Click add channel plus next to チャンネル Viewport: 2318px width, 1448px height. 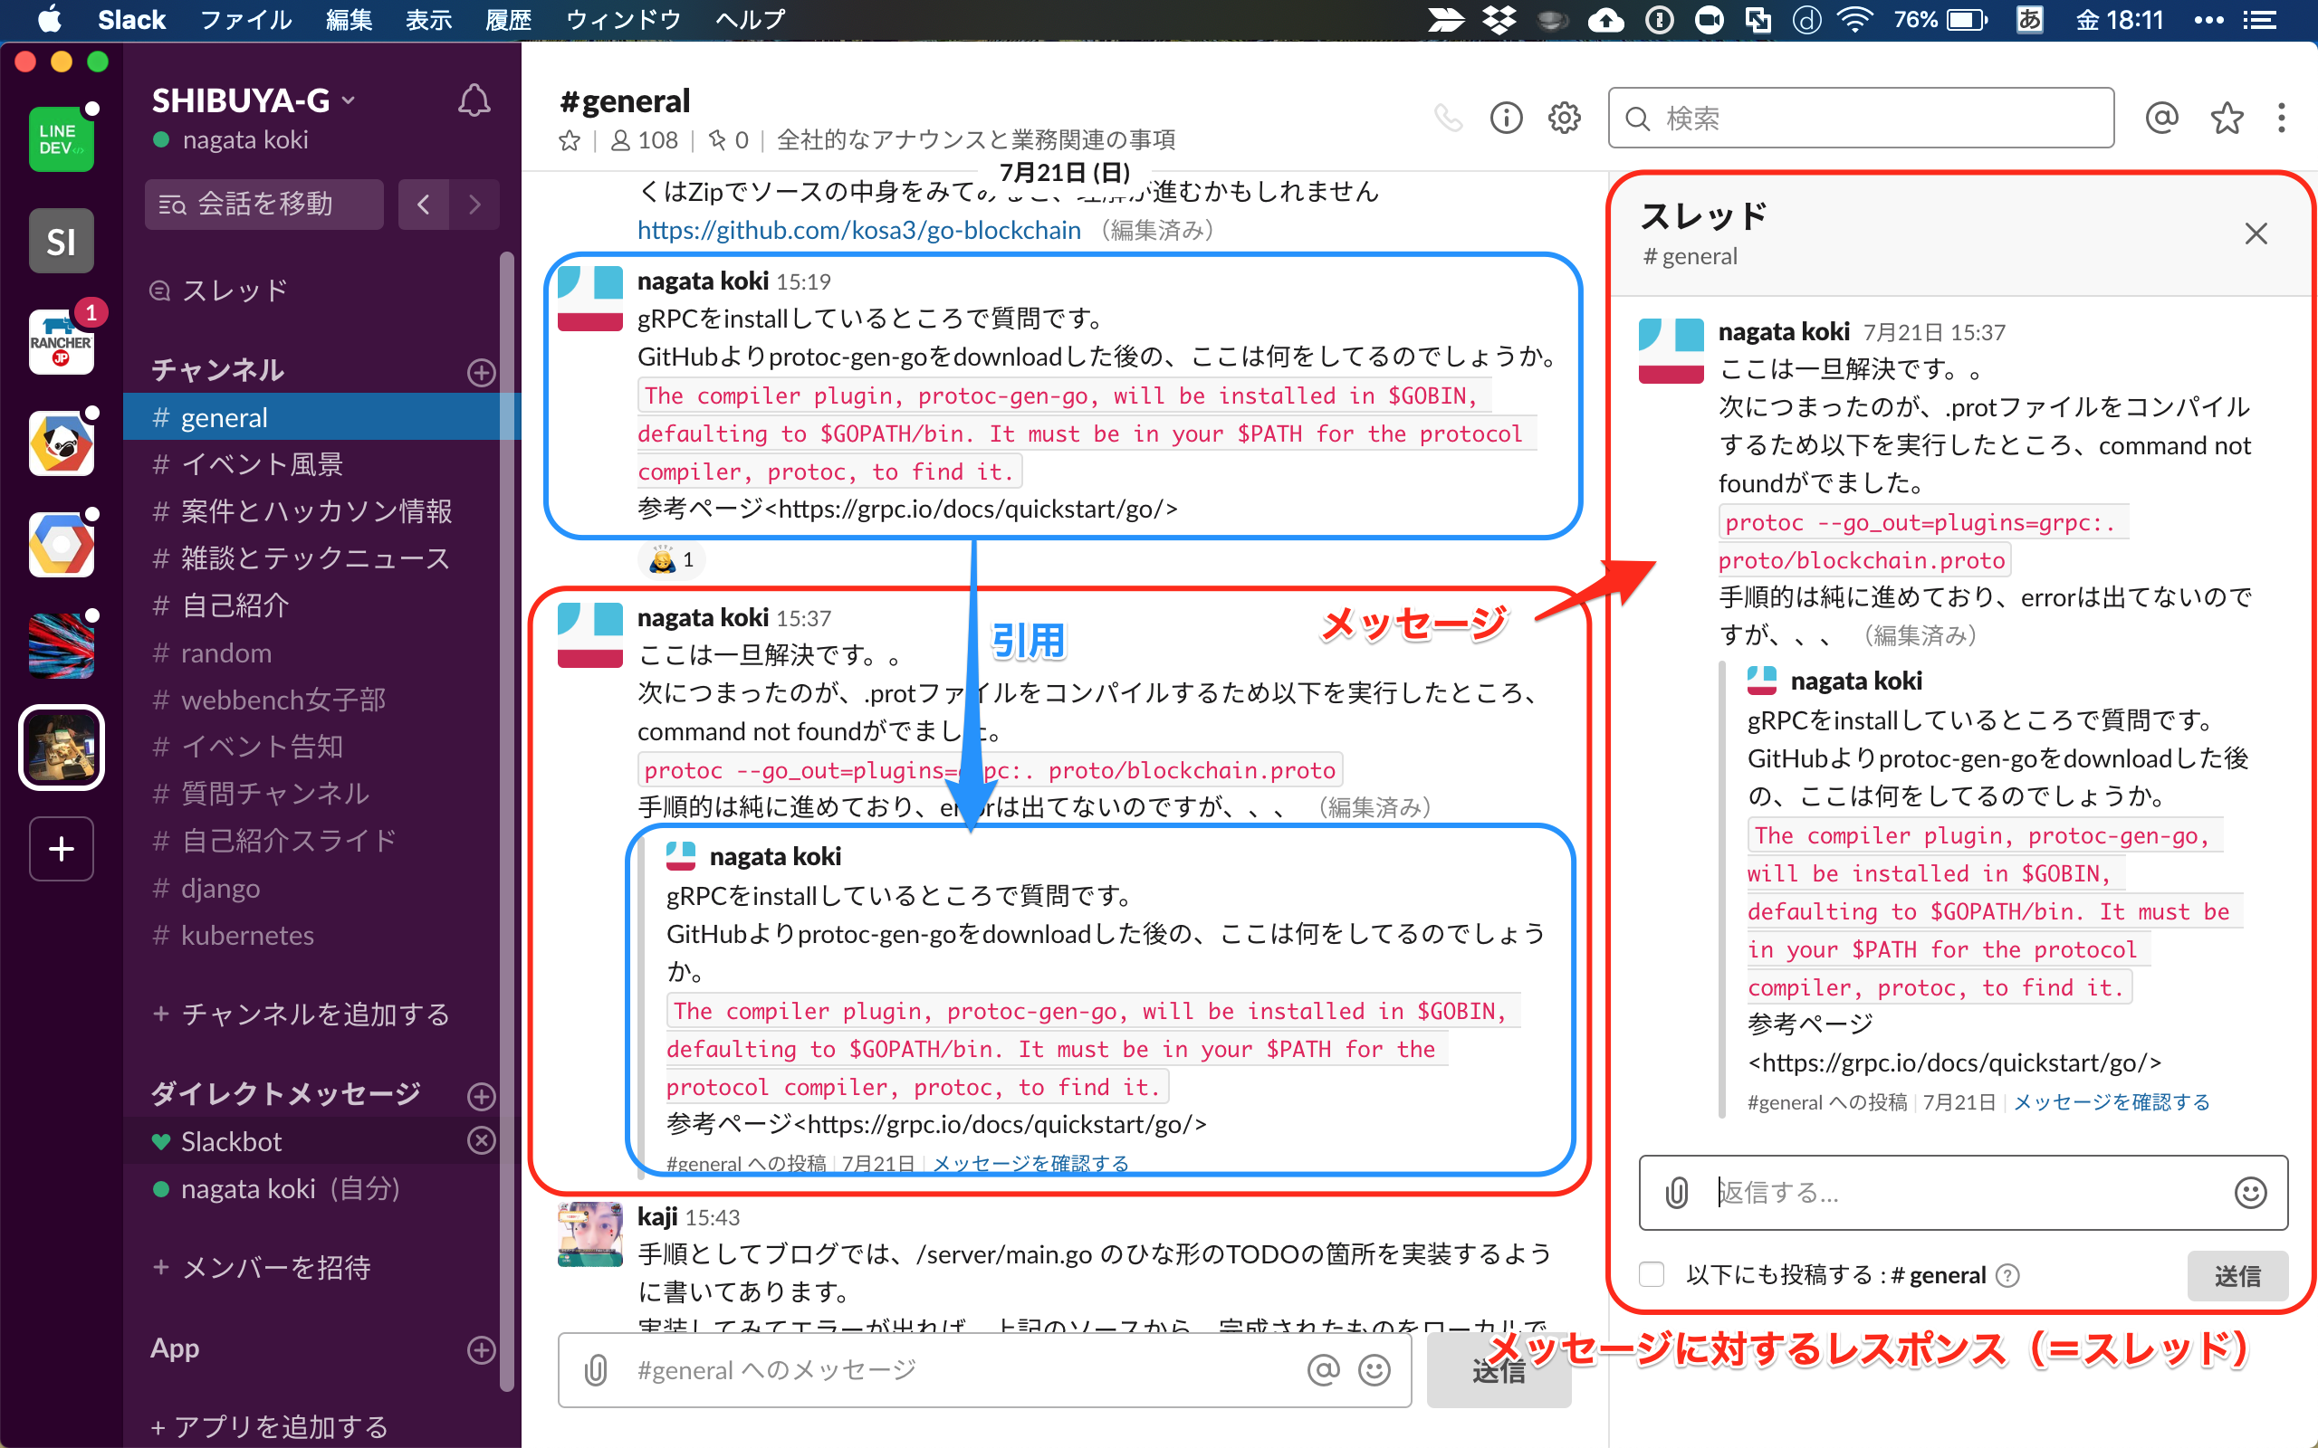click(481, 372)
